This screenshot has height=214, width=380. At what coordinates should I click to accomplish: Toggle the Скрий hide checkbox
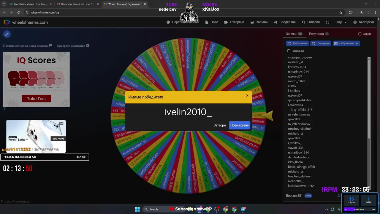tap(360, 34)
